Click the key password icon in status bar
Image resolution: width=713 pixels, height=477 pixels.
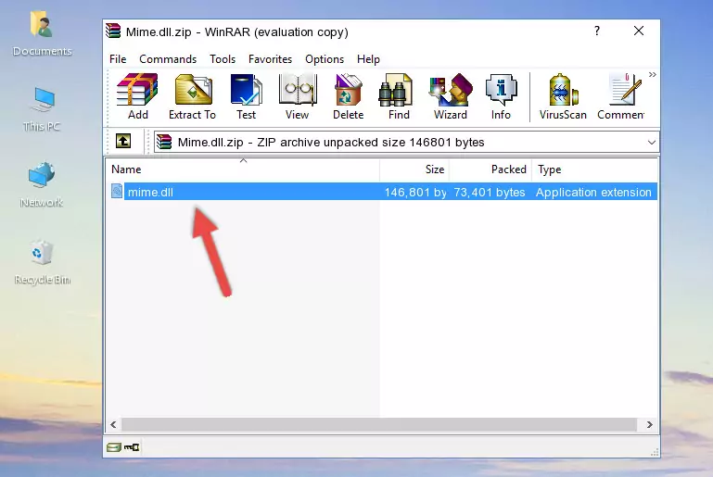132,447
